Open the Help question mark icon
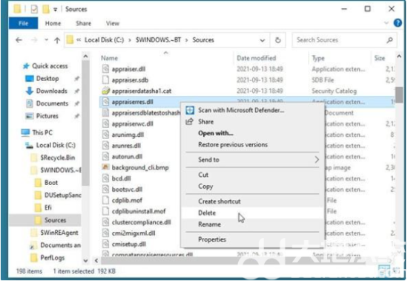This screenshot has height=281, width=408. pos(398,23)
